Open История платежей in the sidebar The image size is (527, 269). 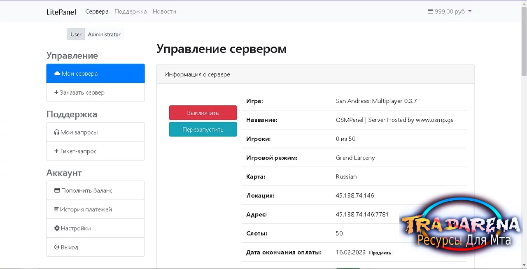pyautogui.click(x=96, y=209)
